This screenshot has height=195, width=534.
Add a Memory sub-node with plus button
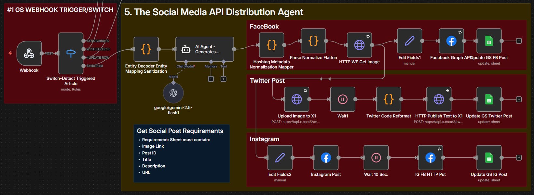pyautogui.click(x=211, y=79)
